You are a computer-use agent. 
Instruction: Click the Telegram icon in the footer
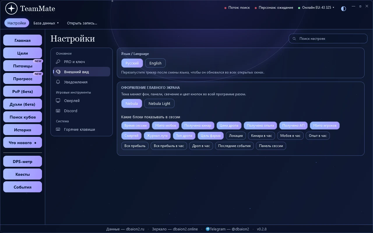(x=207, y=229)
